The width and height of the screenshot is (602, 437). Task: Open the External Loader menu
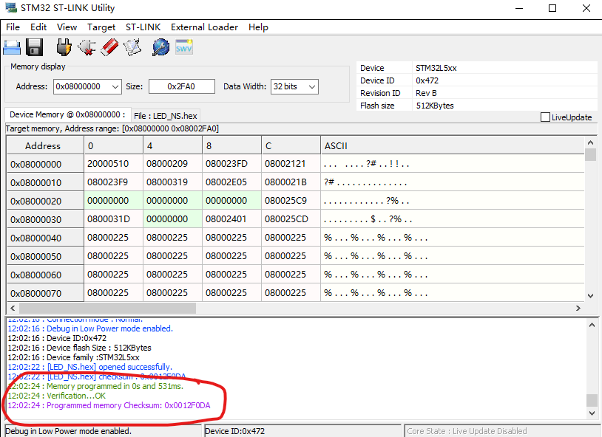coord(205,27)
